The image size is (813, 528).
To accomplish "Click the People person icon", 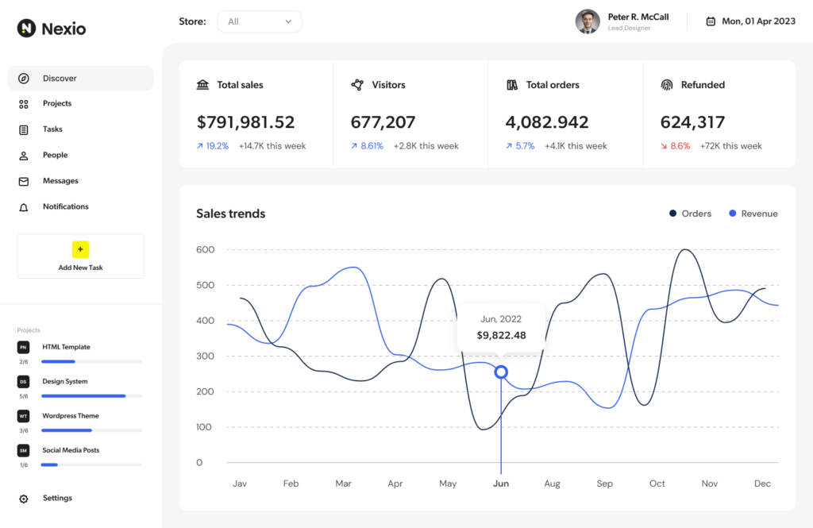I will (x=24, y=156).
